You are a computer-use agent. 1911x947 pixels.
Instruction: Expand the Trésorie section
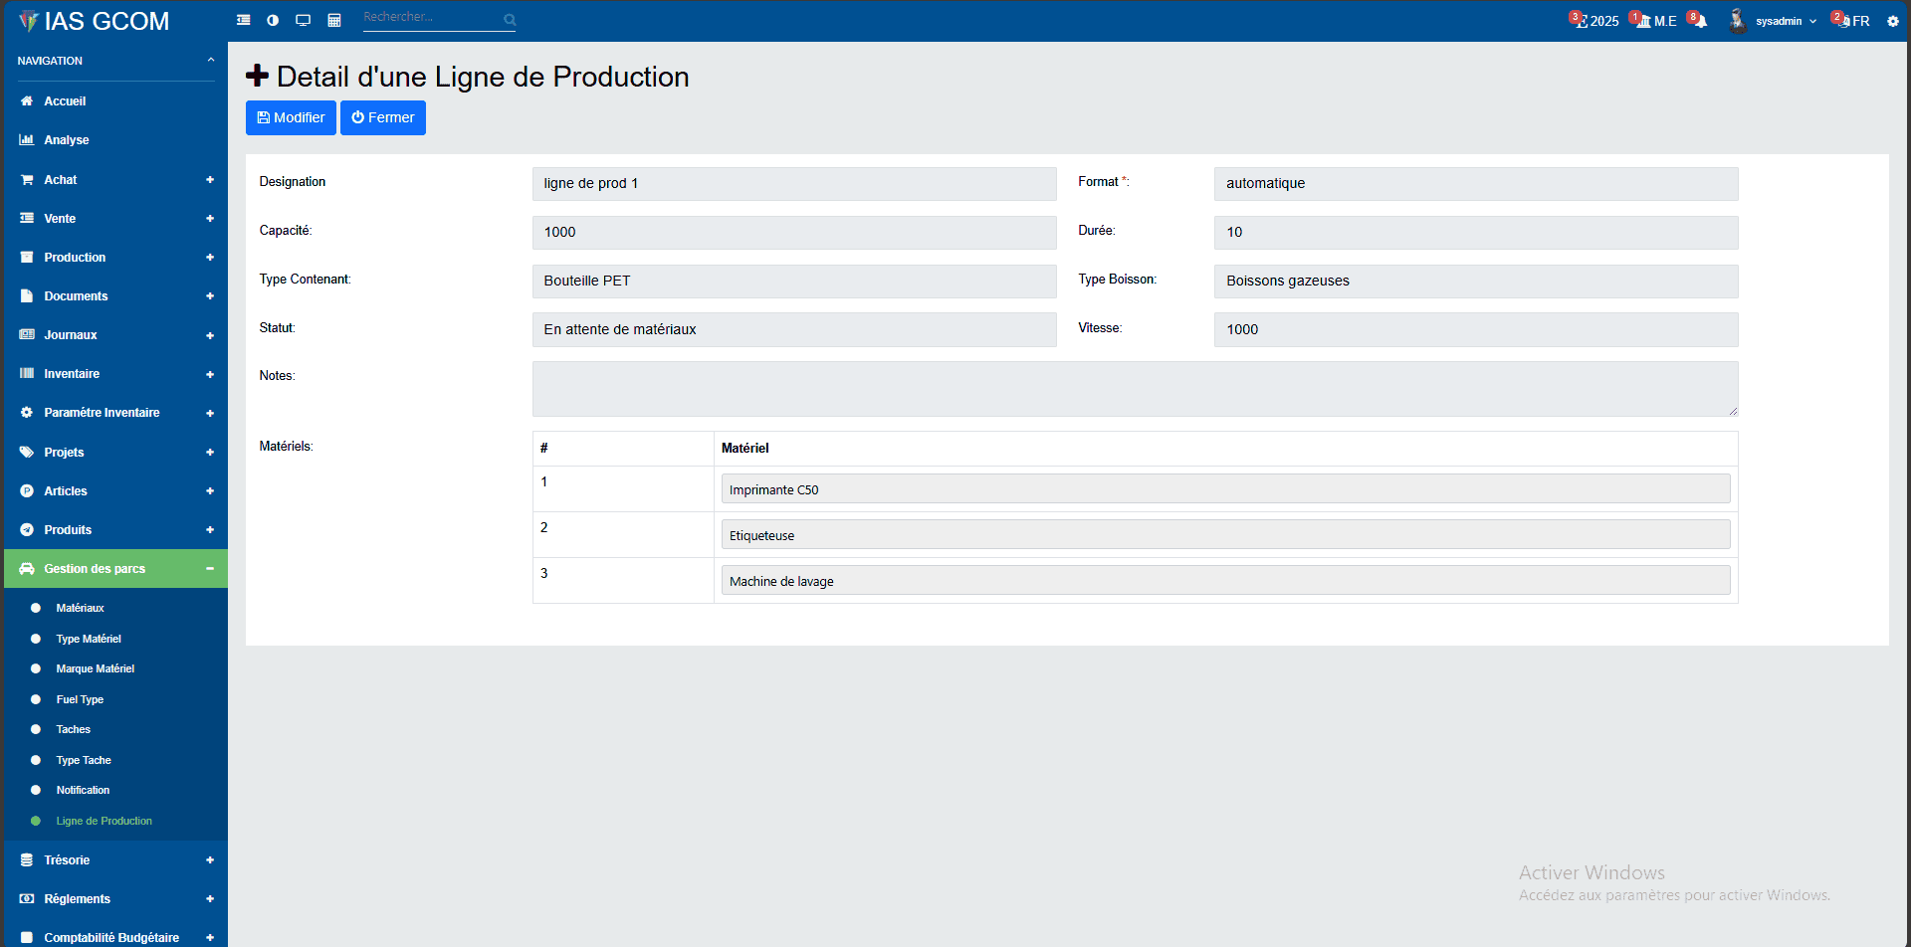click(x=67, y=859)
